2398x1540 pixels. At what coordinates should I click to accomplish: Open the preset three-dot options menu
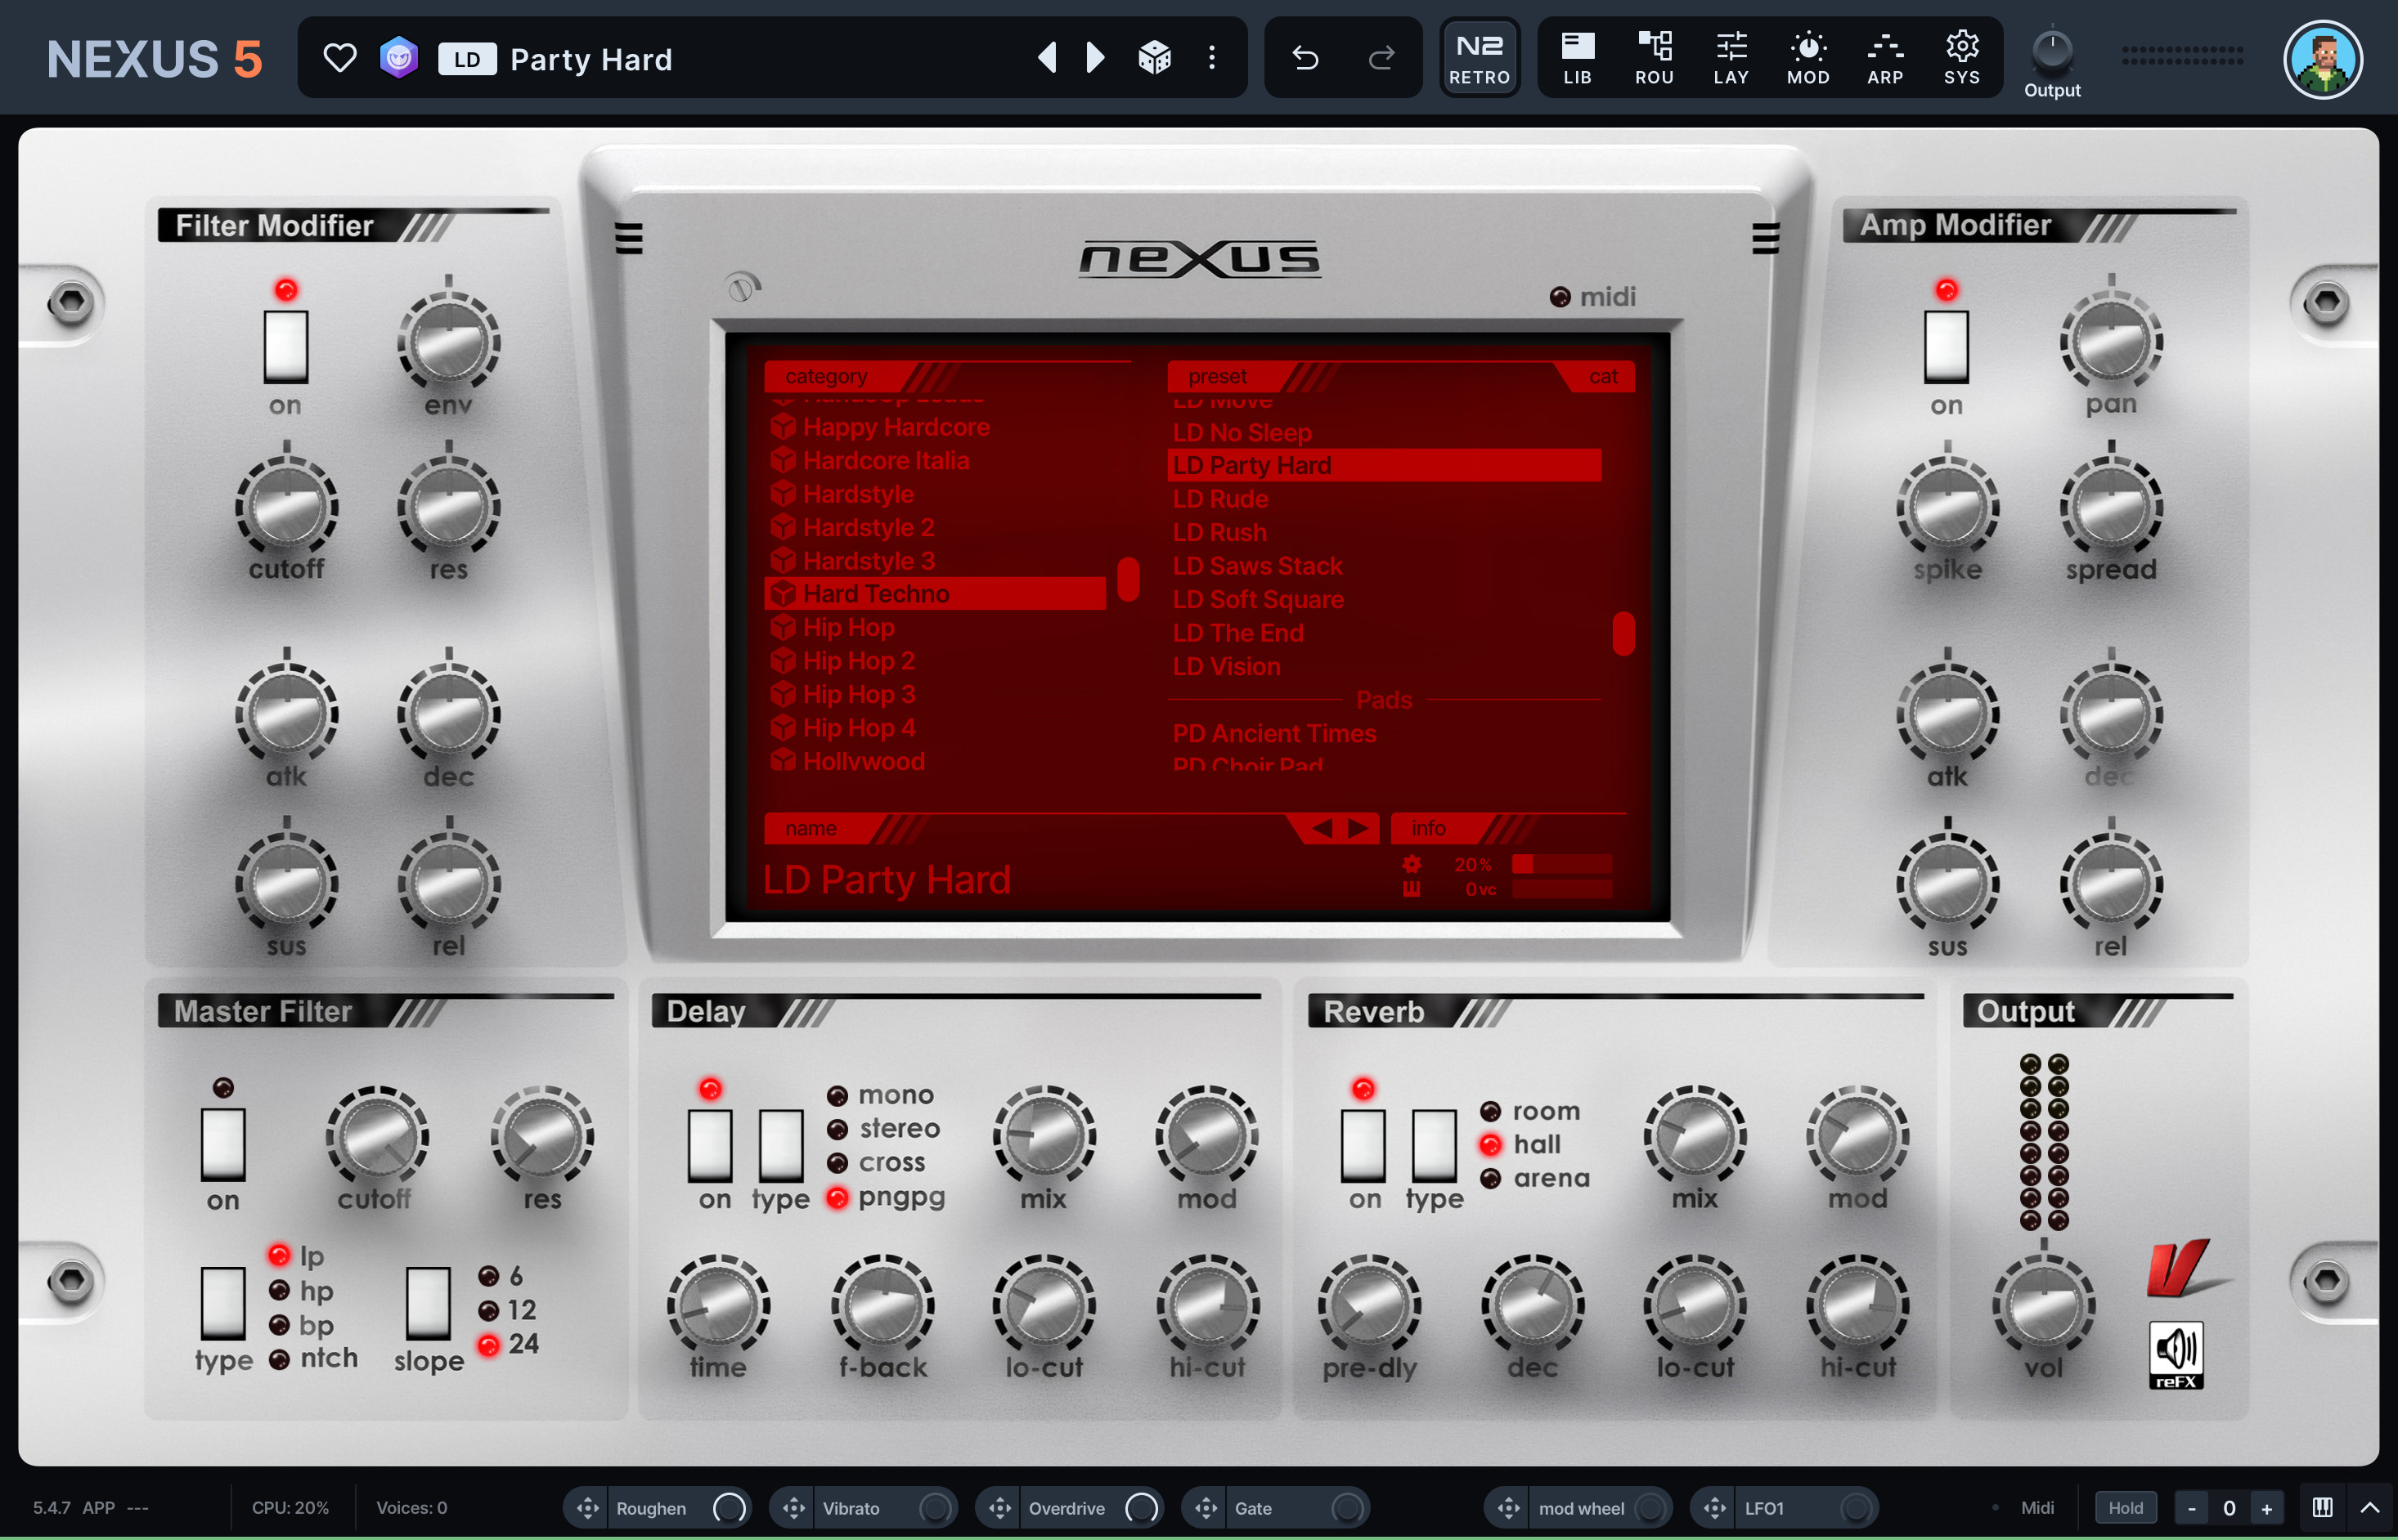tap(1211, 58)
